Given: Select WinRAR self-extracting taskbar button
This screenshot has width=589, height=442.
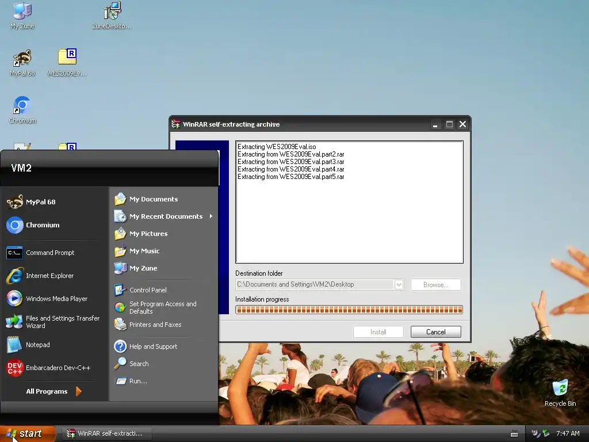Looking at the screenshot, I should coord(106,434).
